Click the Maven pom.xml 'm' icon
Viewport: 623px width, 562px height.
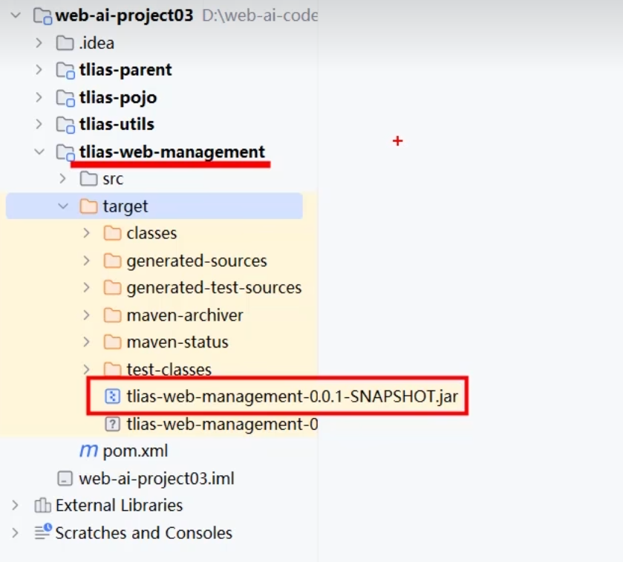click(89, 451)
